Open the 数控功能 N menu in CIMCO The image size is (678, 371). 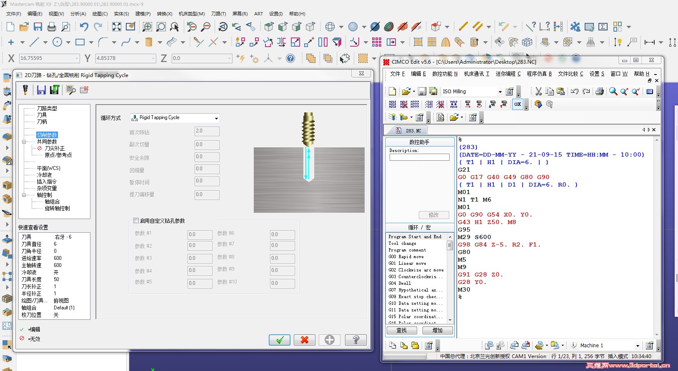[x=445, y=74]
